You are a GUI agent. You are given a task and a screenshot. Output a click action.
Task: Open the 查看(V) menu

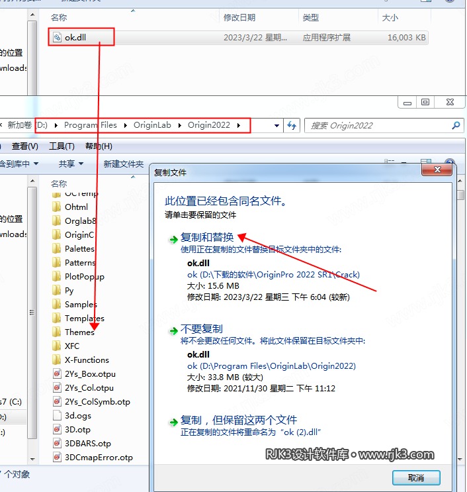24,146
